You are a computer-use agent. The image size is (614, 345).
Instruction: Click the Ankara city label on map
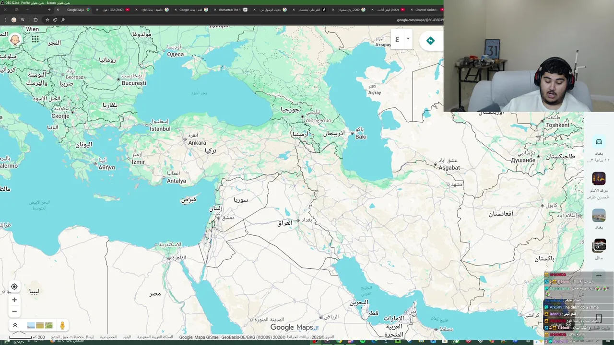pos(197,143)
